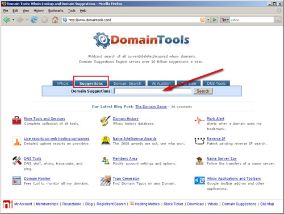Open Whois Applications and Toolbars link
The height and width of the screenshot is (214, 284).
pos(234,179)
